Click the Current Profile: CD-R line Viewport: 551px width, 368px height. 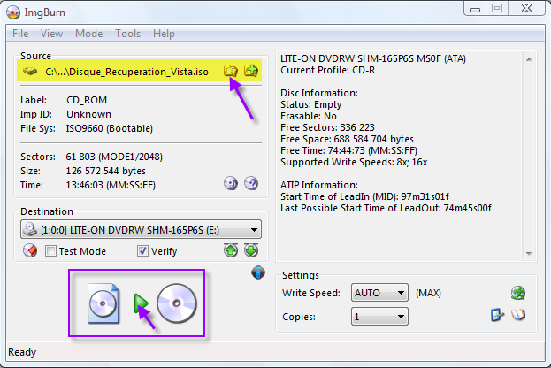click(328, 70)
